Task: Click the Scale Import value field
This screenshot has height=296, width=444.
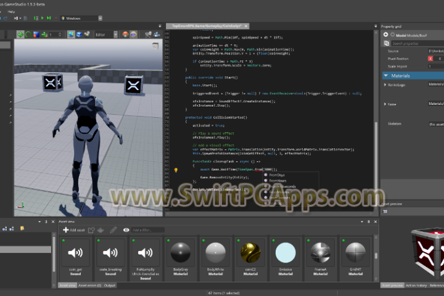Action: click(x=436, y=66)
